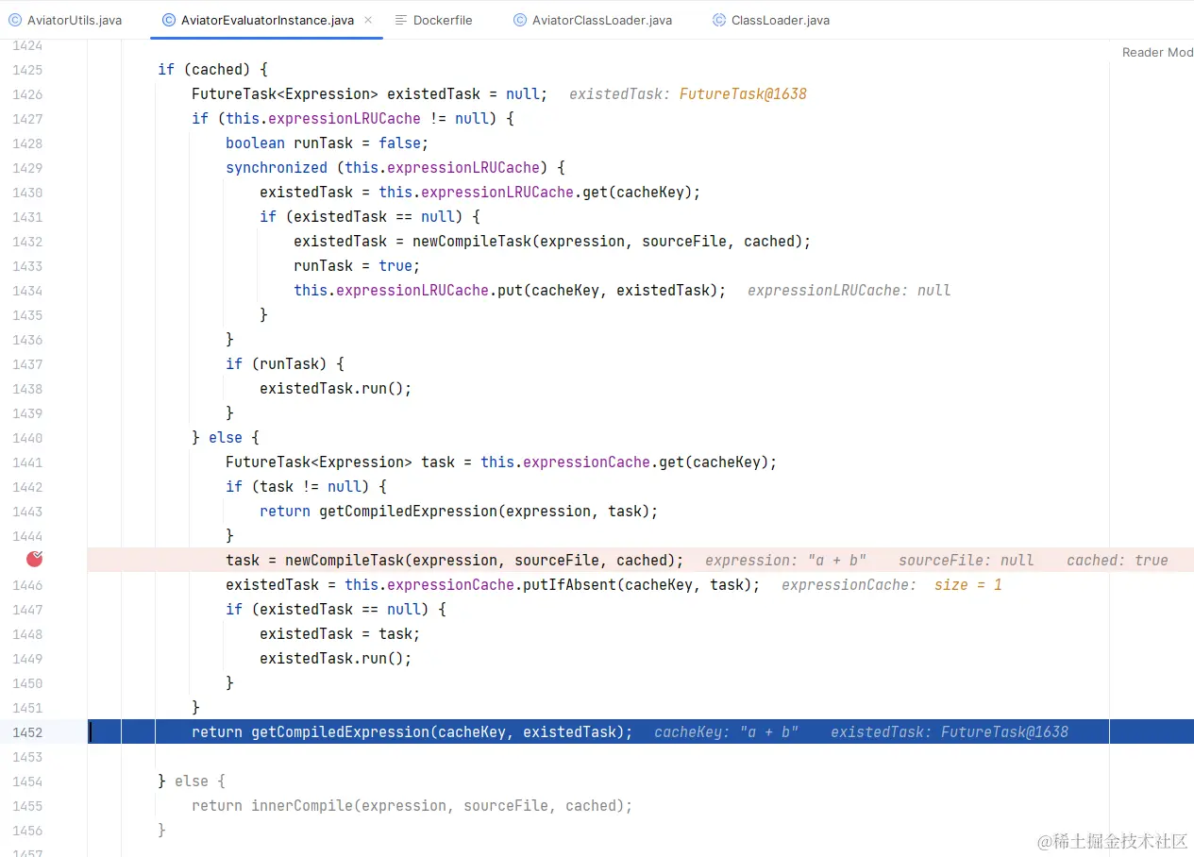Click inline hint 'sourceFile: null'
Viewport: 1194px width, 857px height.
coord(966,561)
